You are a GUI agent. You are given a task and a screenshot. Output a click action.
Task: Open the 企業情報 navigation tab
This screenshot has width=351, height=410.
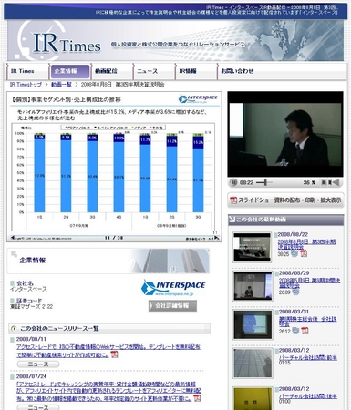coord(70,72)
